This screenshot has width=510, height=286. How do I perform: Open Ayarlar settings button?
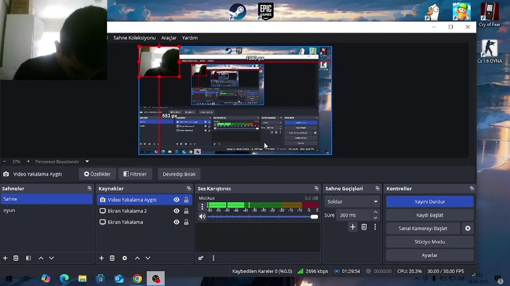click(x=430, y=255)
